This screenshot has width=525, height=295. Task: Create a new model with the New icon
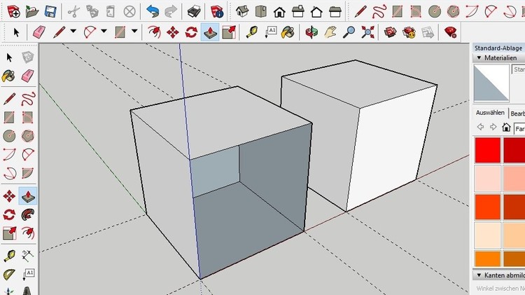point(13,11)
